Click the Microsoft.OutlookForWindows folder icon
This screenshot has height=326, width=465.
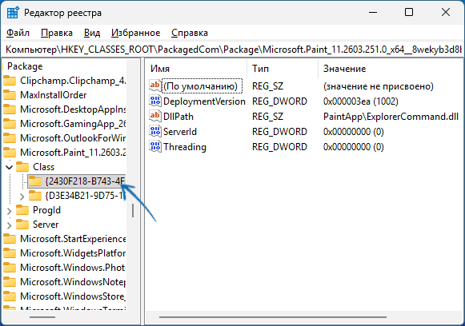[10, 138]
